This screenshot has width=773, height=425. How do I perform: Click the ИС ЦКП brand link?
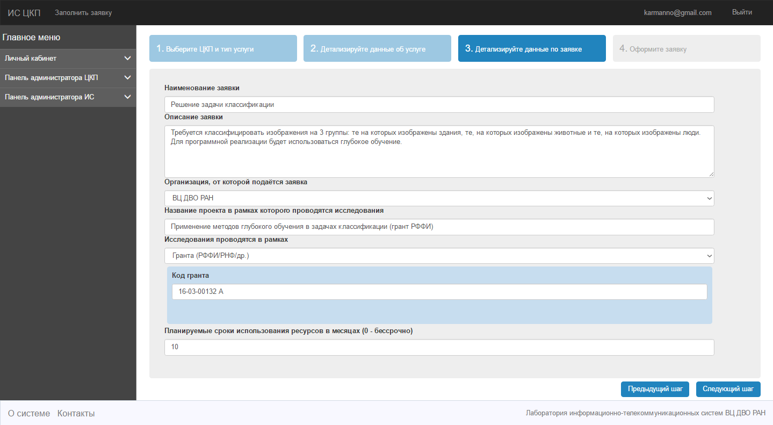point(24,13)
